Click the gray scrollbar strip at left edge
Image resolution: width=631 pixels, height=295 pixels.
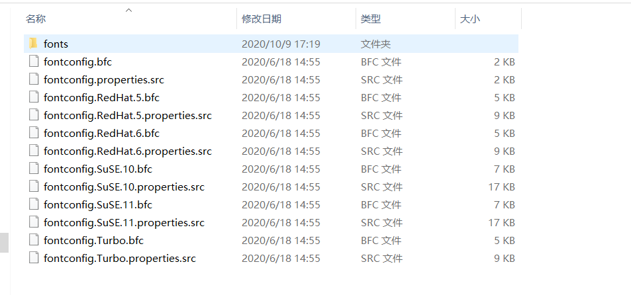(4, 243)
